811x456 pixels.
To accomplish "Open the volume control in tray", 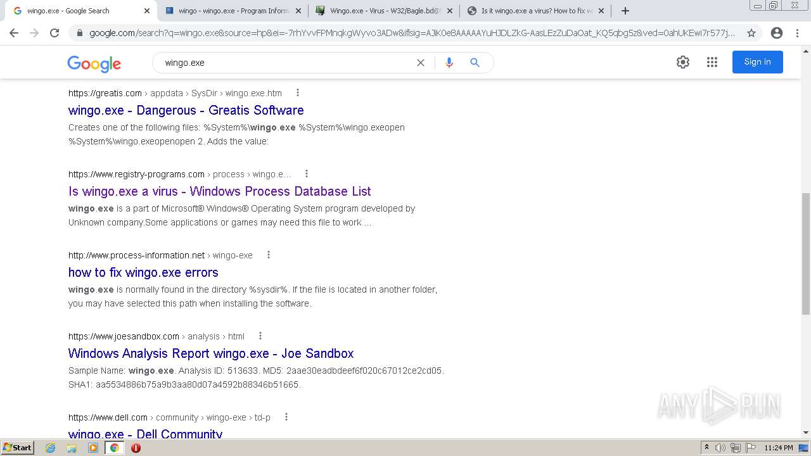I will point(720,448).
